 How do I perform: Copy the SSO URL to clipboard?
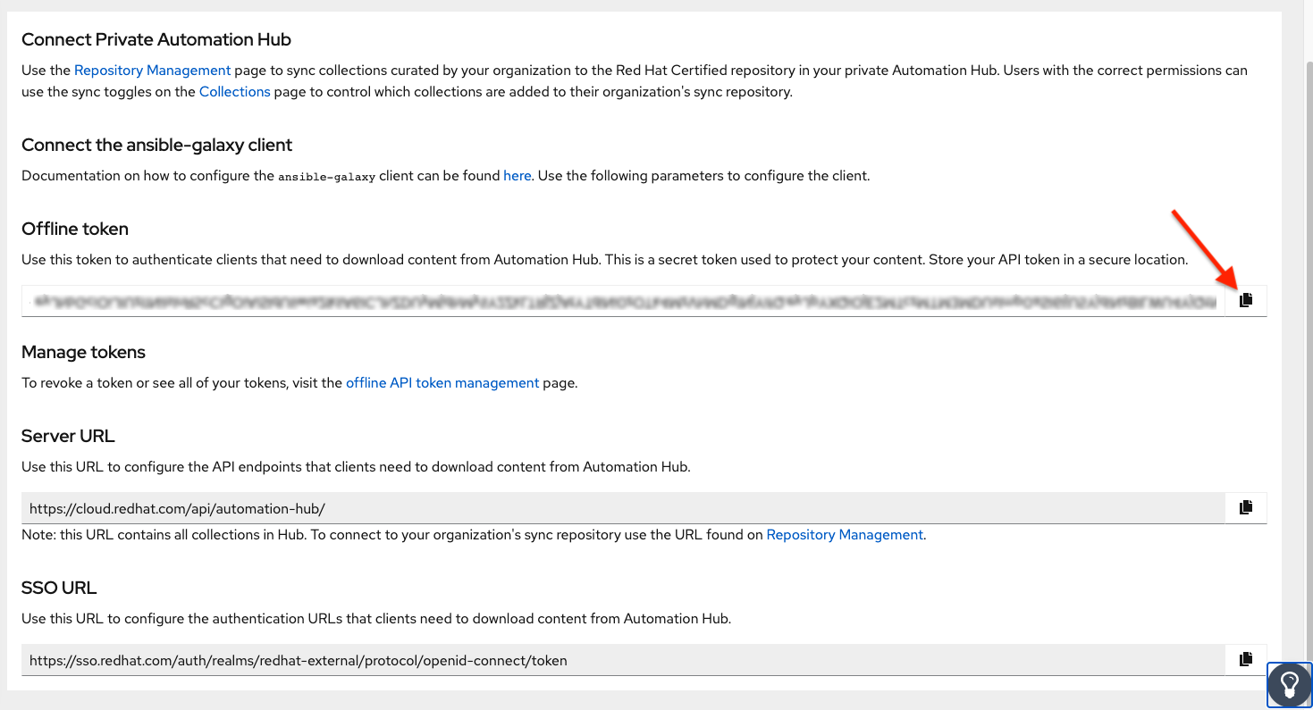1246,659
